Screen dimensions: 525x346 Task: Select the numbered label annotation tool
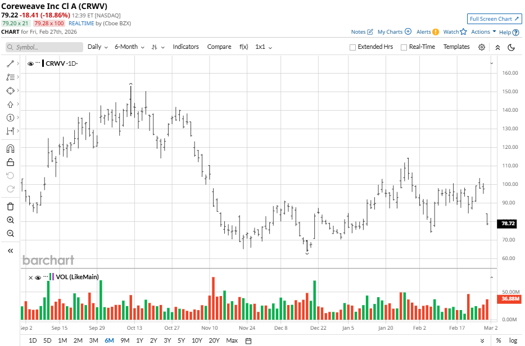[x=10, y=117]
